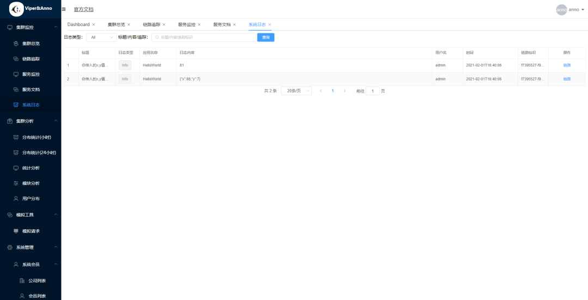The image size is (588, 300).
Task: Click the blue 查询 search button
Action: 266,38
